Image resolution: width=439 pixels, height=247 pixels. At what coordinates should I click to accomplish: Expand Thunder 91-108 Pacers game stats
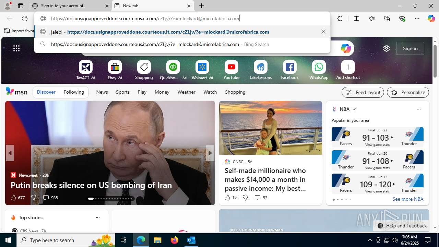tap(377, 160)
